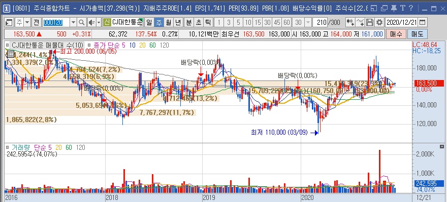Click the 7,767,297(11.7%) volume profile label
The width and height of the screenshot is (447, 202).
tap(167, 113)
